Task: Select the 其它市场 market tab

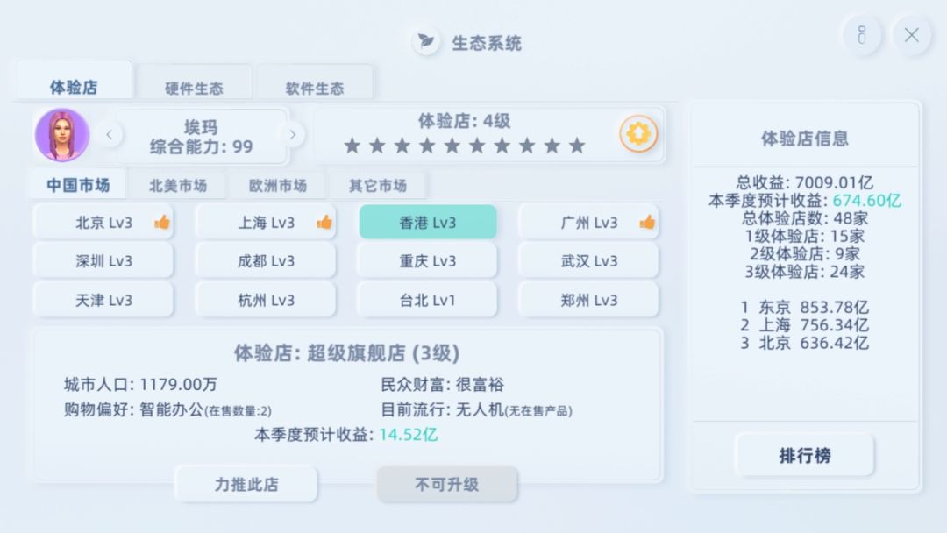Action: [x=378, y=186]
